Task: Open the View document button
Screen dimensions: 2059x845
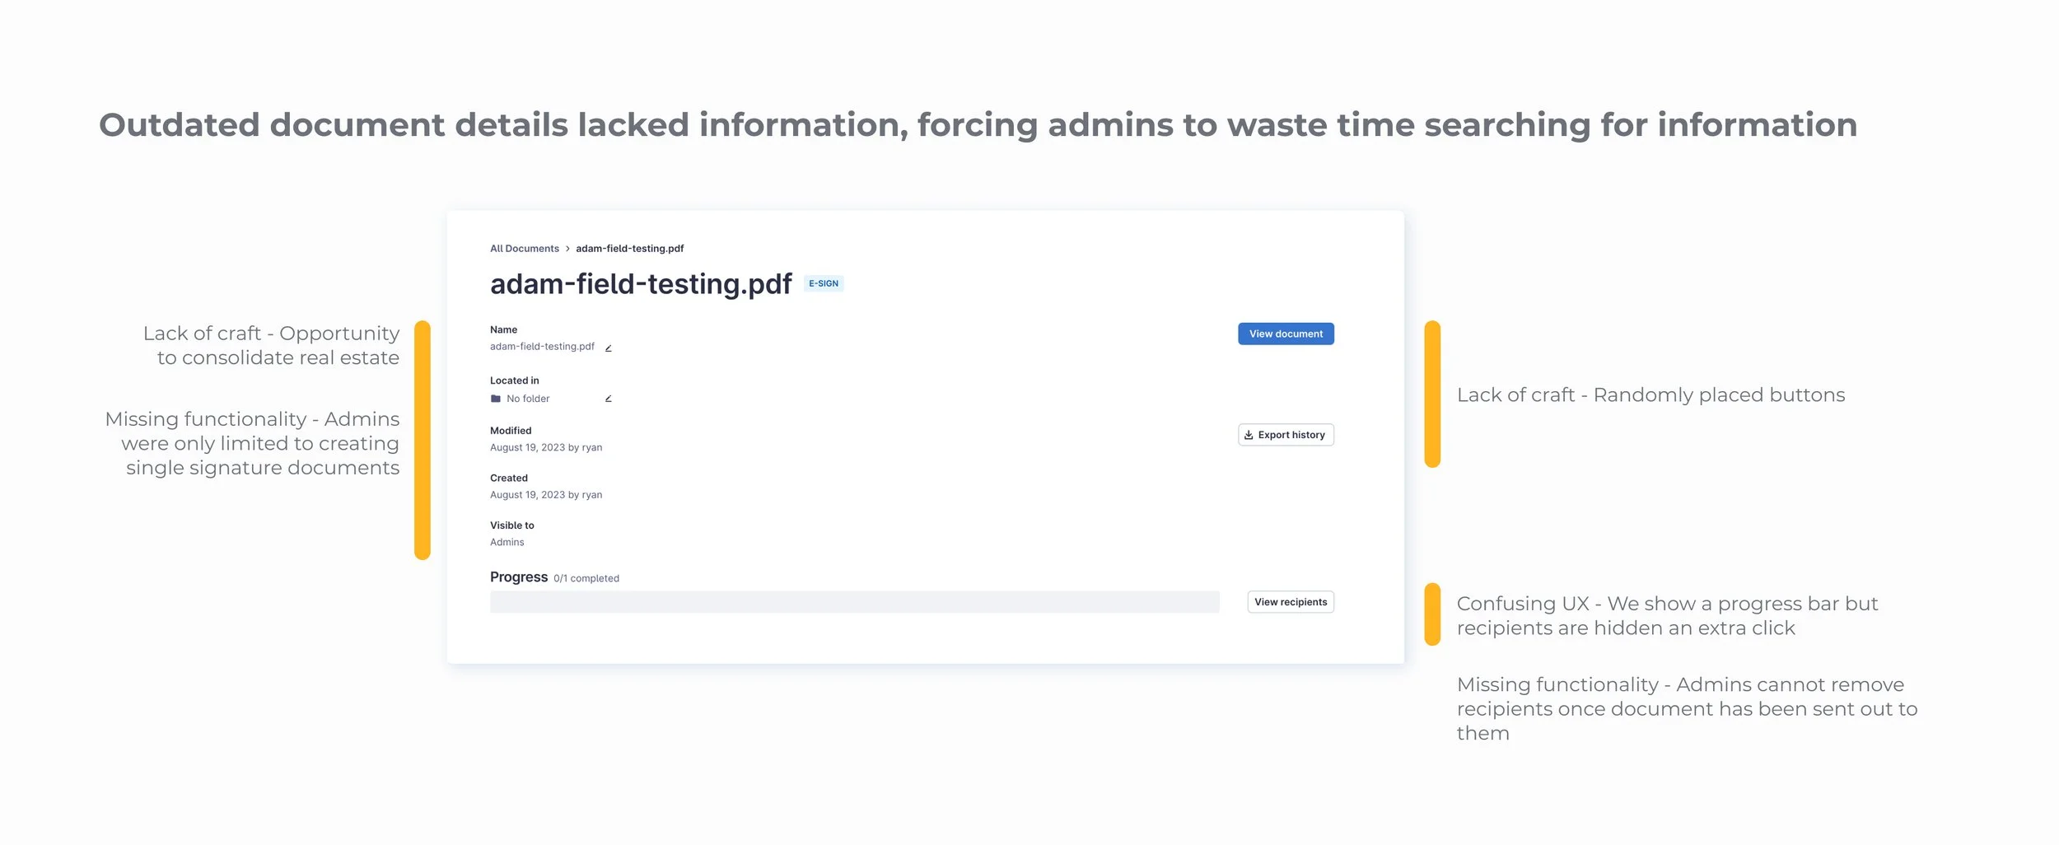Action: click(1285, 334)
